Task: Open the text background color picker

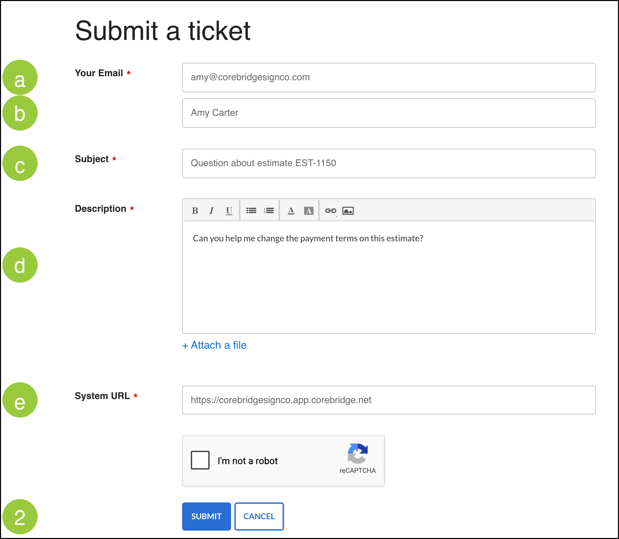Action: pos(308,211)
